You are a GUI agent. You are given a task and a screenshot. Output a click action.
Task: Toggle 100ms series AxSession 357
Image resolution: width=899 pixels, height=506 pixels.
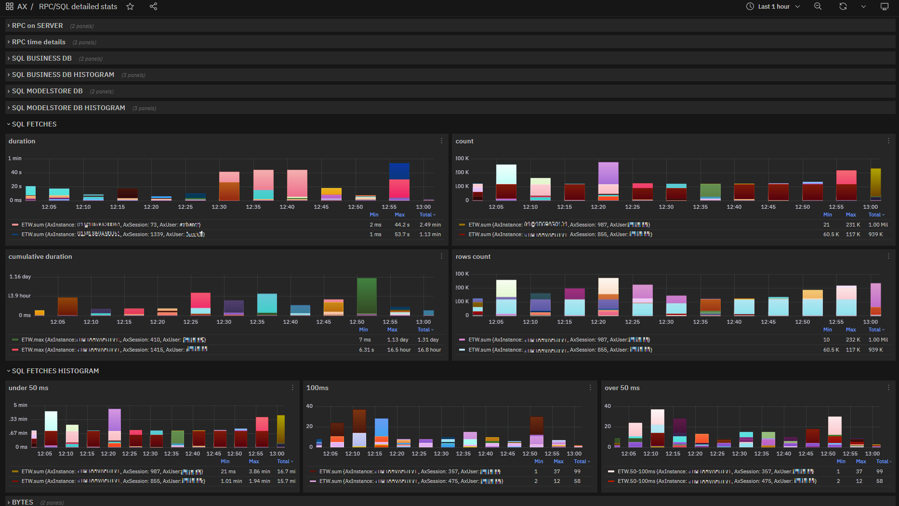point(410,471)
